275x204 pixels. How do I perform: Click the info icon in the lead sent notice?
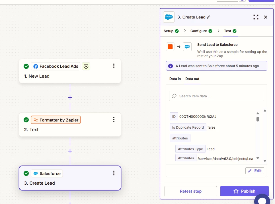tap(171, 66)
